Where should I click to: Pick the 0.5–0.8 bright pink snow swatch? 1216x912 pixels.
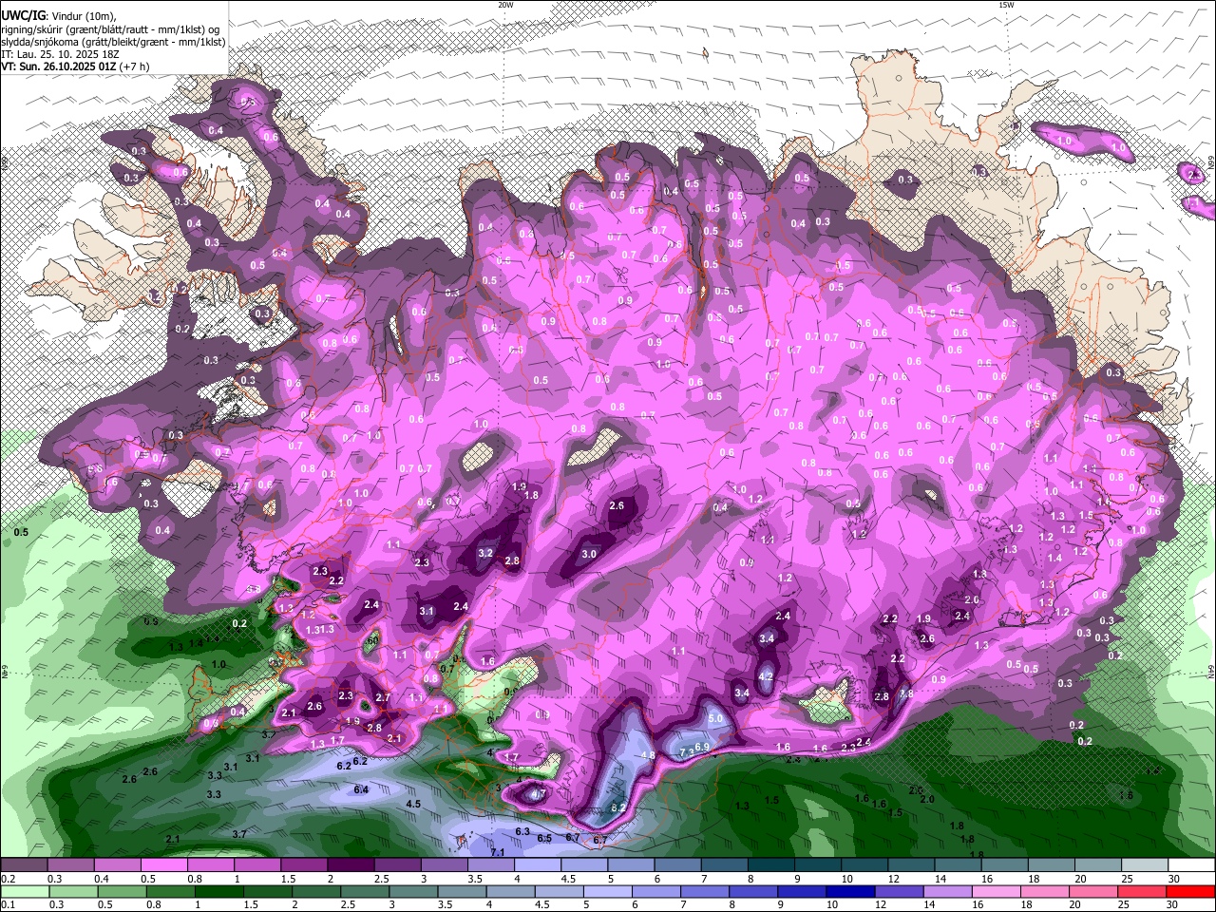(164, 865)
